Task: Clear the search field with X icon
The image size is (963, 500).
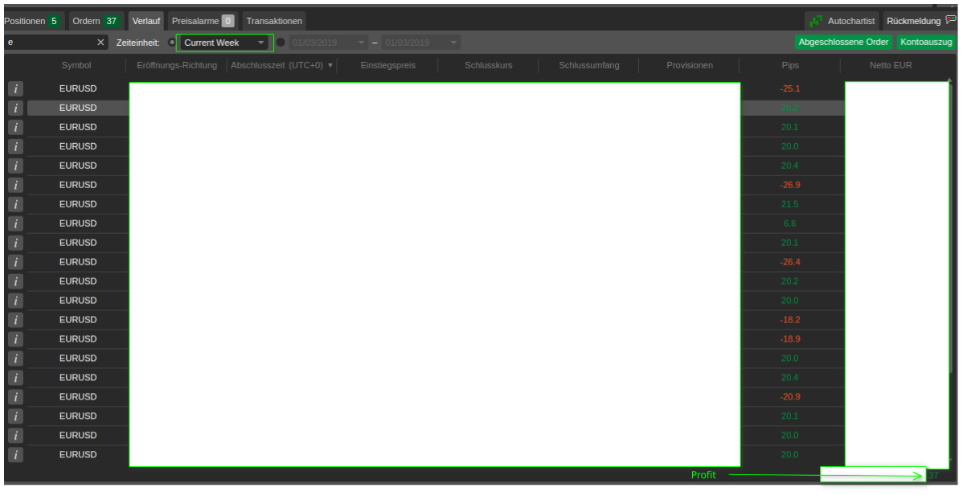Action: [x=100, y=43]
